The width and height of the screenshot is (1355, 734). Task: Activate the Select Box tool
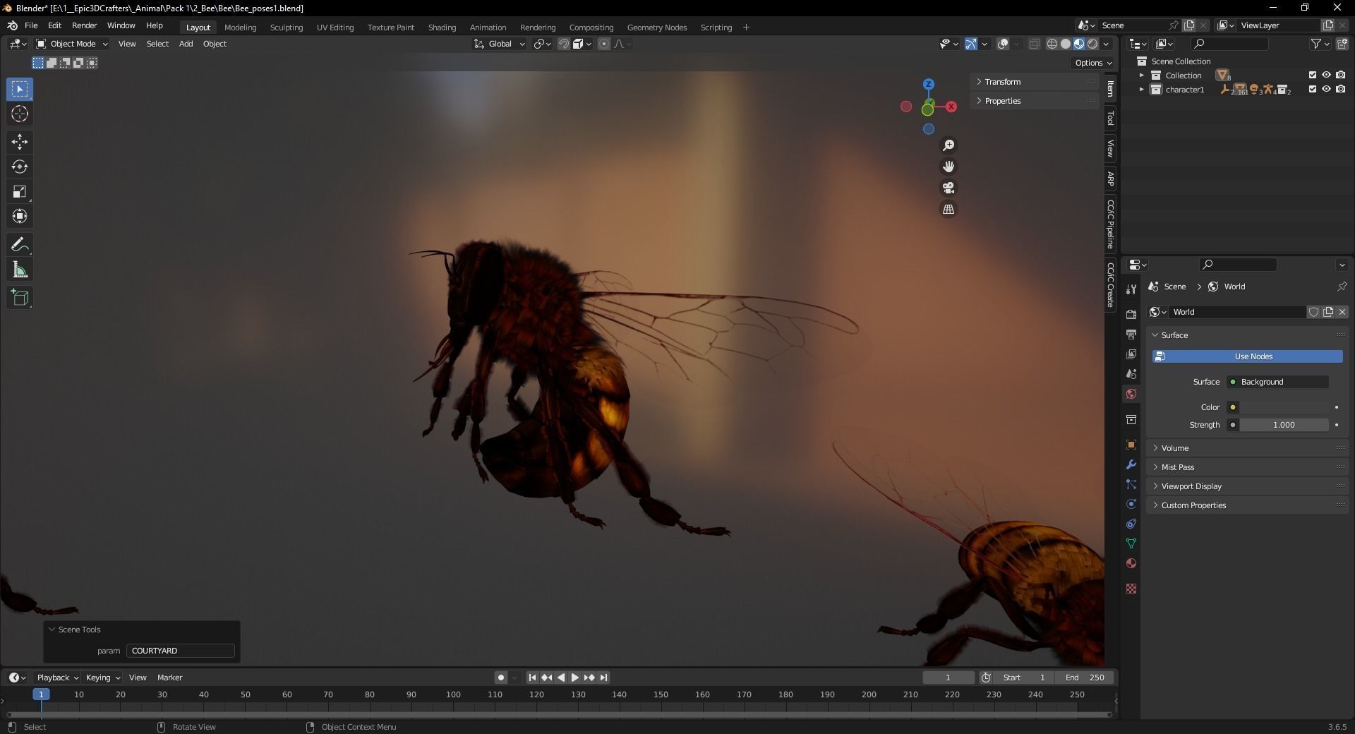[x=20, y=90]
